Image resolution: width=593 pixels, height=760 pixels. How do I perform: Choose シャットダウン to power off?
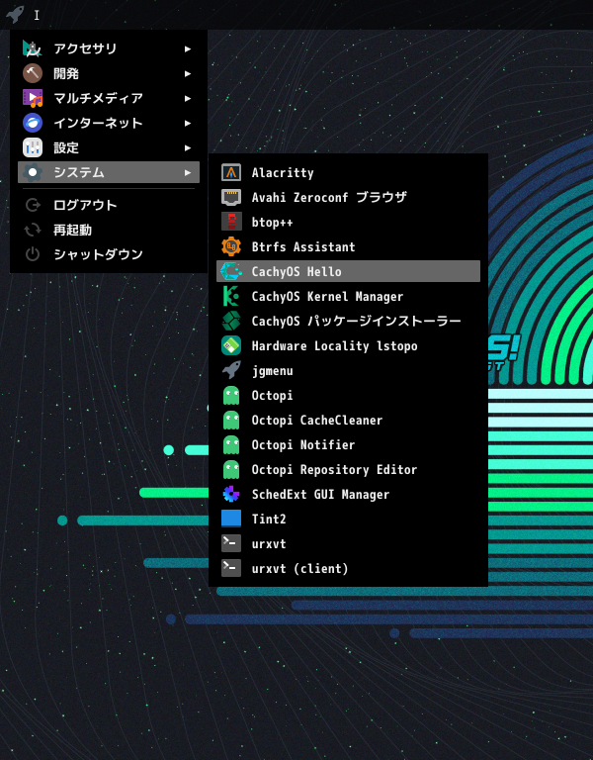(98, 254)
